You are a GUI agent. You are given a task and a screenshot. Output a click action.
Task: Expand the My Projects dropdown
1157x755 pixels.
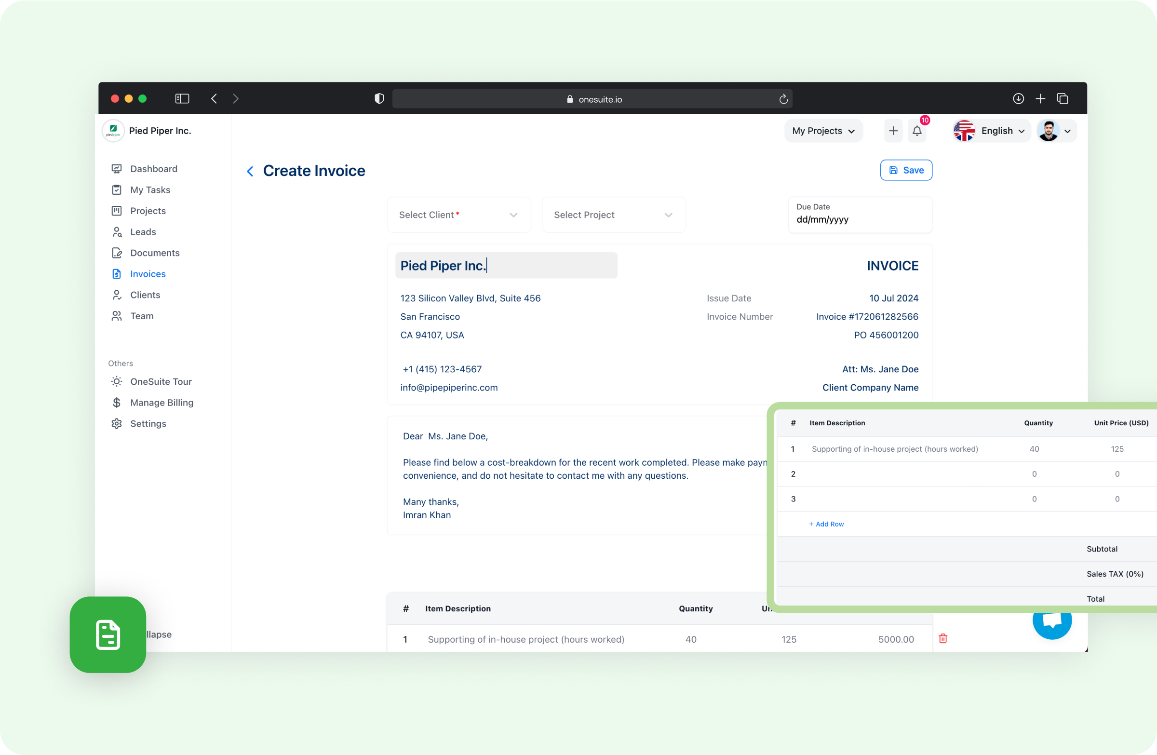pyautogui.click(x=822, y=131)
